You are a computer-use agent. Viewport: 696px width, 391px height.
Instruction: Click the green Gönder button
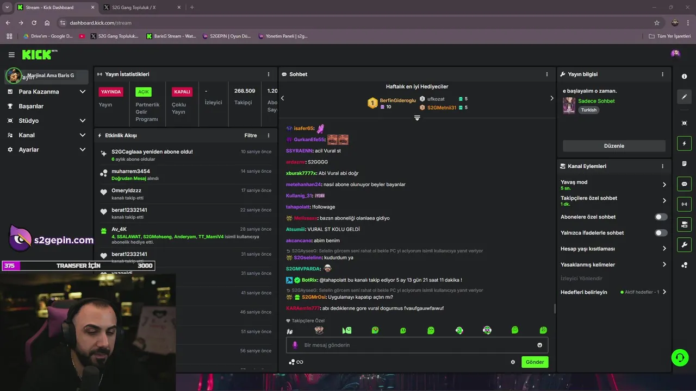(x=535, y=362)
